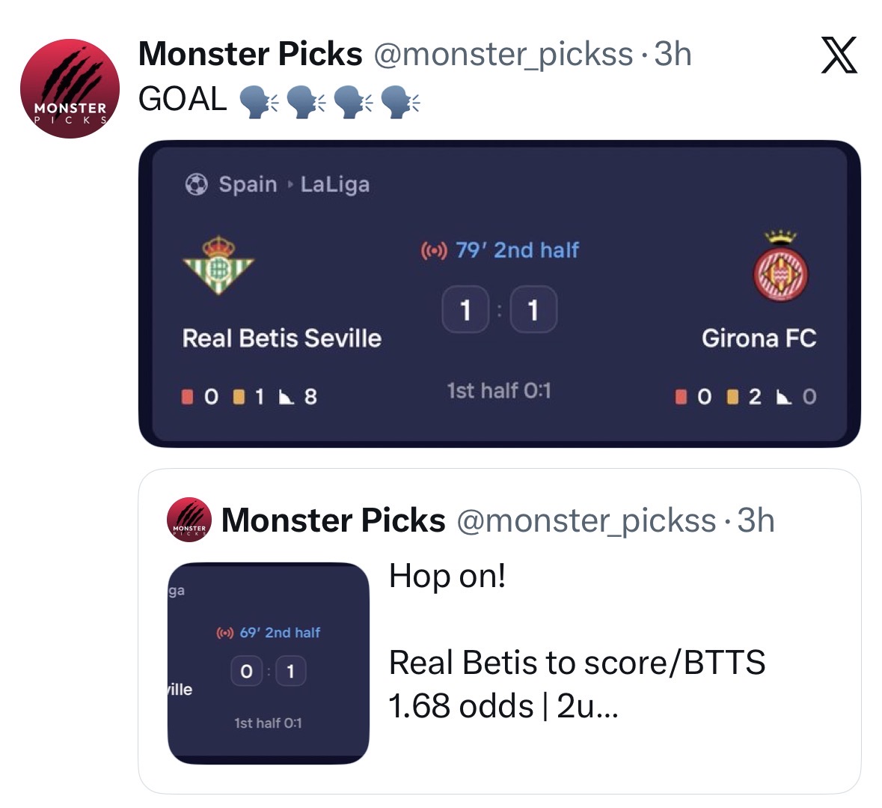Open the @monster_pickss handle in the main tweet
The width and height of the screenshot is (882, 808).
(x=502, y=54)
